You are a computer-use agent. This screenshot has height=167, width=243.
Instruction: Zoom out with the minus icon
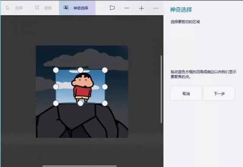pyautogui.click(x=127, y=8)
